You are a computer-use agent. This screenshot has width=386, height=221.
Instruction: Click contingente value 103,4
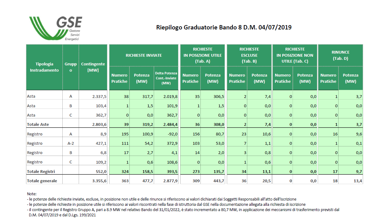coord(101,106)
